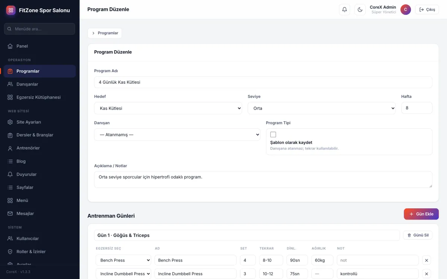Click the plus icon in Gün Ekle
The width and height of the screenshot is (447, 279).
click(x=411, y=214)
